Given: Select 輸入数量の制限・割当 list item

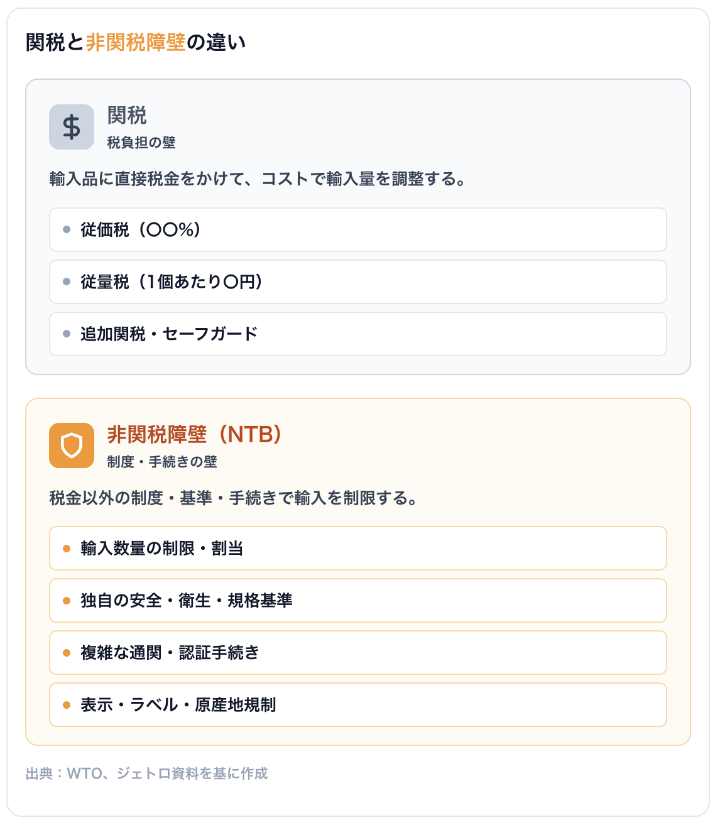Looking at the screenshot, I should (358, 549).
